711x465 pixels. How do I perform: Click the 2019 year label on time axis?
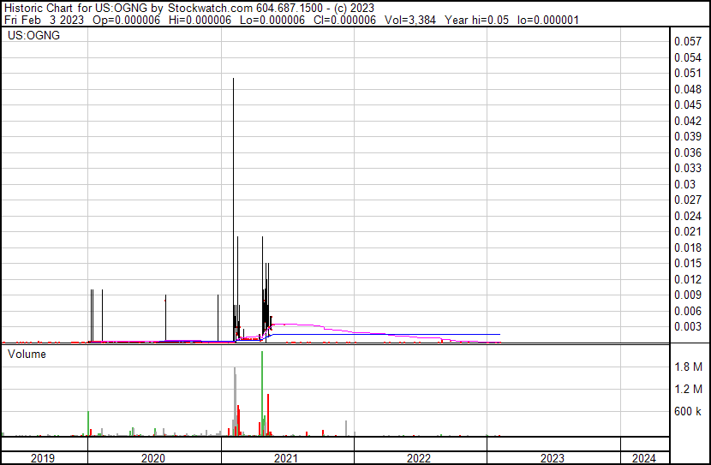(x=43, y=458)
